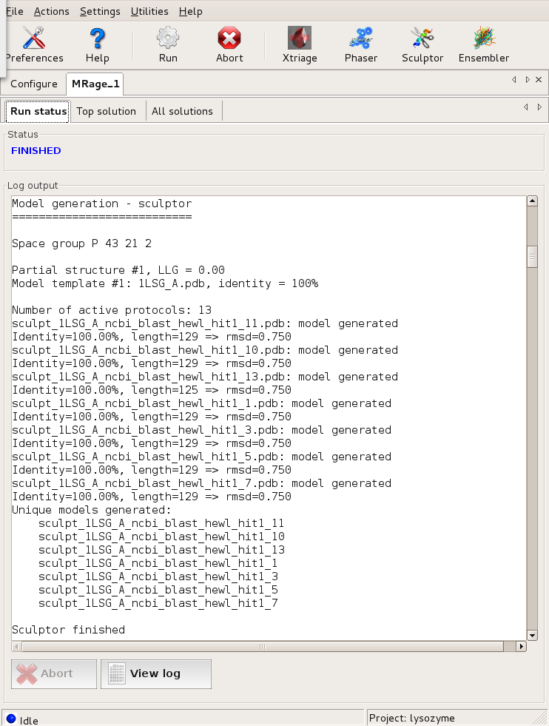Open the Utilities menu
The image size is (549, 726).
click(149, 11)
